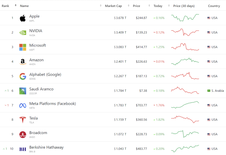Open the Tesla company name link

33,118
